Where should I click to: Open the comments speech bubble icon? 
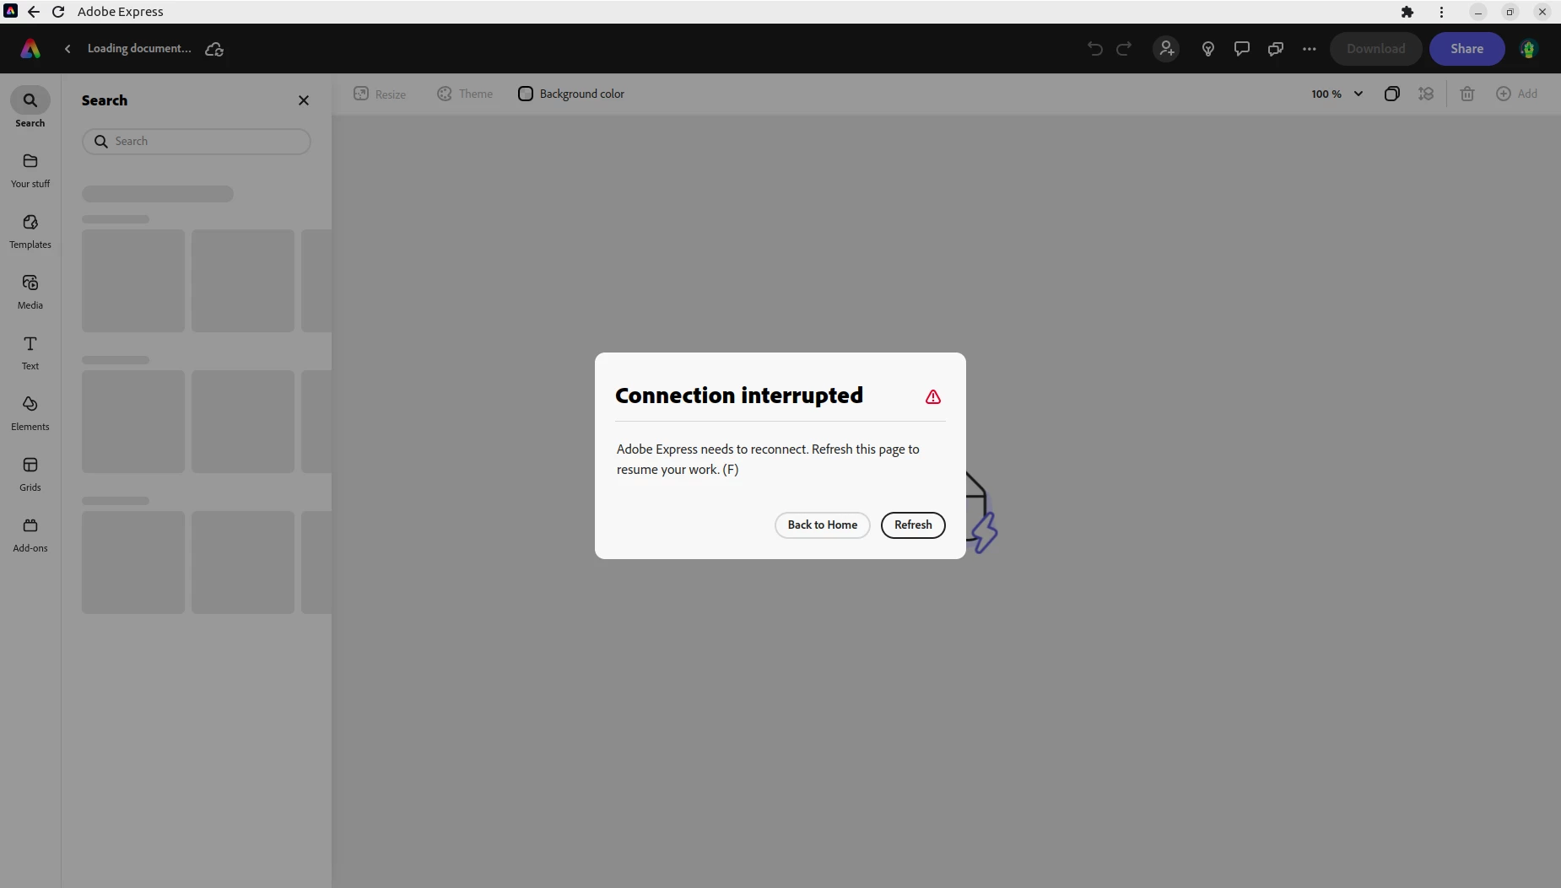(x=1241, y=49)
